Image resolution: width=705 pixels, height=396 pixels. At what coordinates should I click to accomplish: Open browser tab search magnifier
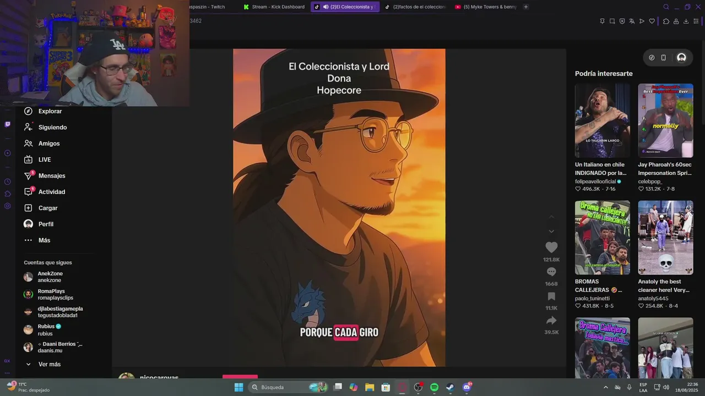pos(666,7)
